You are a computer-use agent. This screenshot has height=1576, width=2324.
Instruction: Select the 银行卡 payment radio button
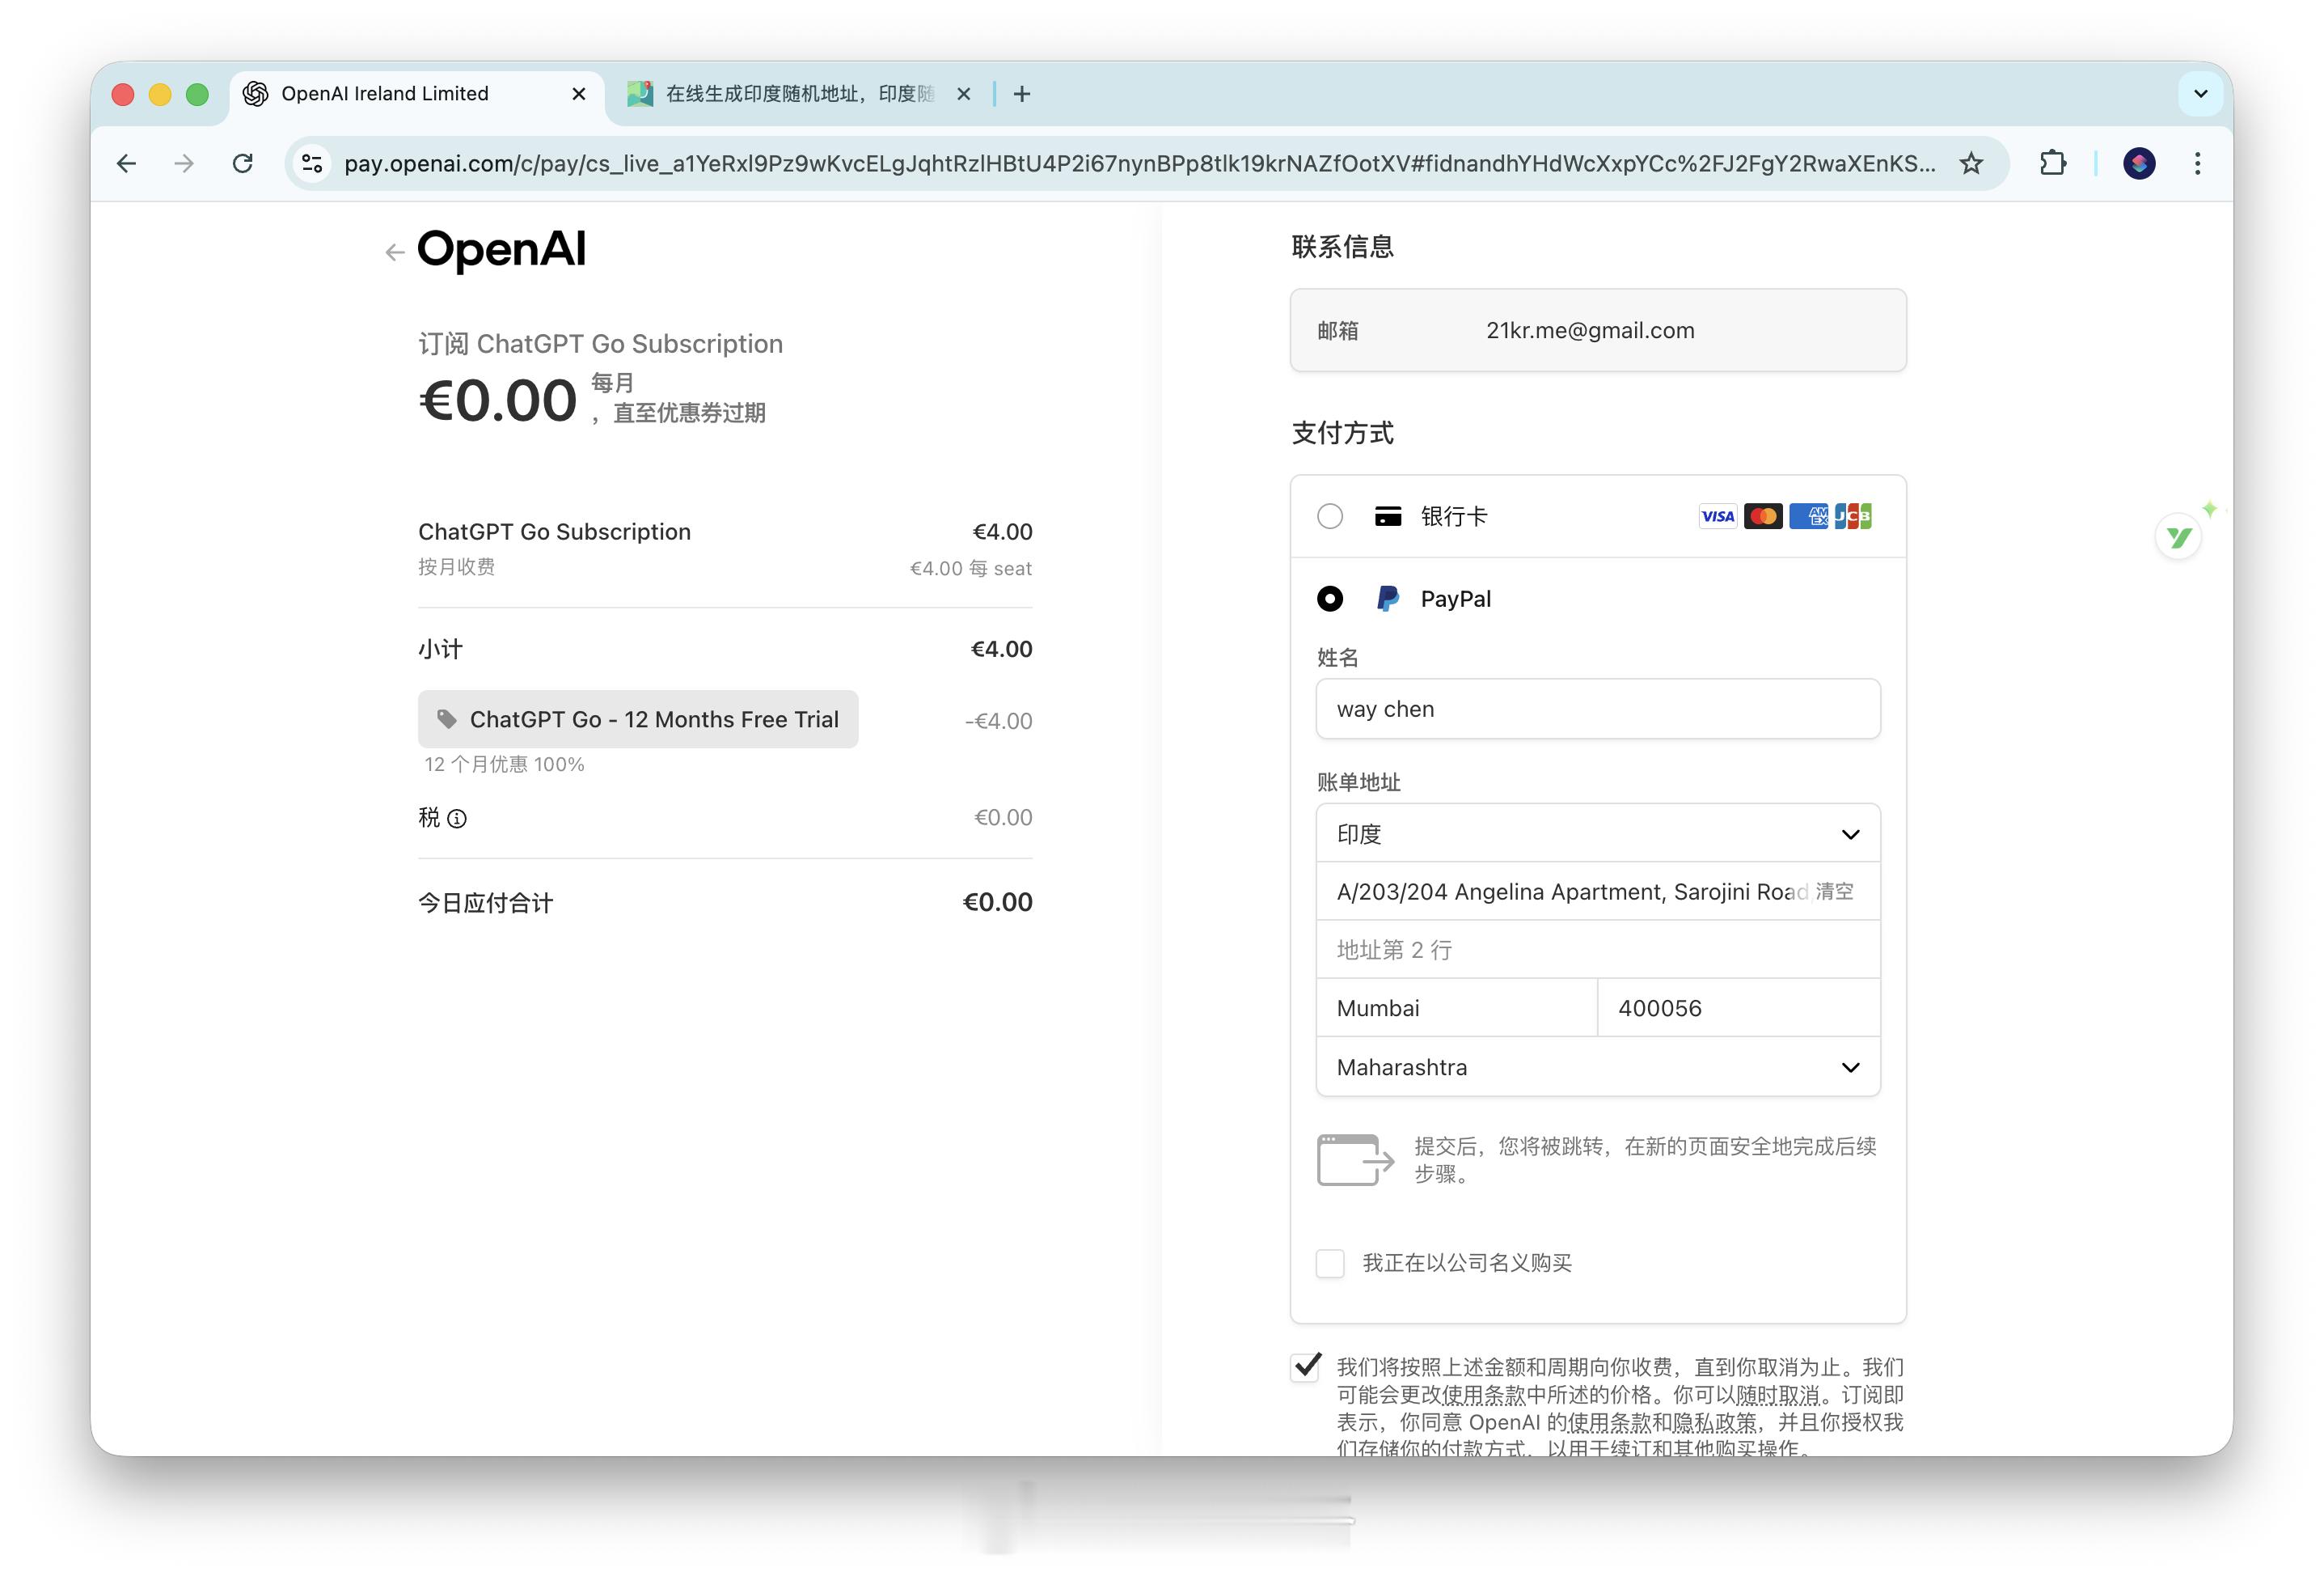(x=1329, y=516)
